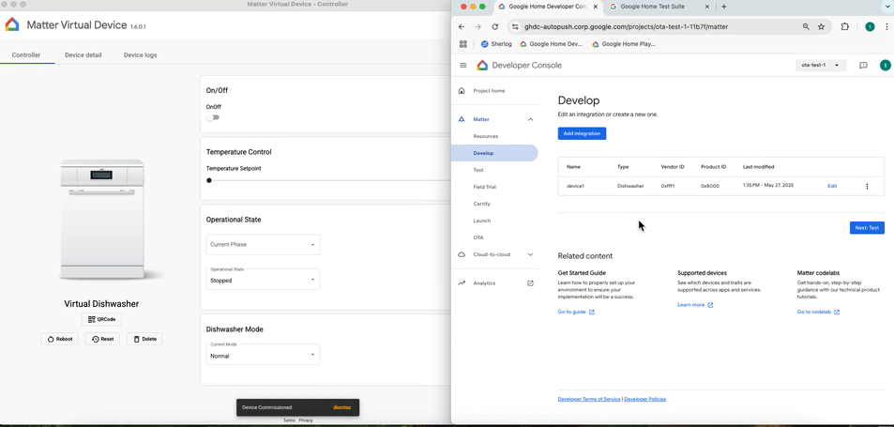
Task: Toggle the OnOff switch
Action: (213, 118)
